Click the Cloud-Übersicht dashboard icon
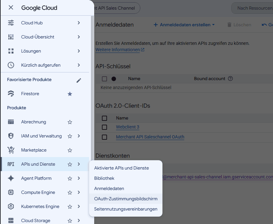273x224 pixels. pyautogui.click(x=11, y=37)
